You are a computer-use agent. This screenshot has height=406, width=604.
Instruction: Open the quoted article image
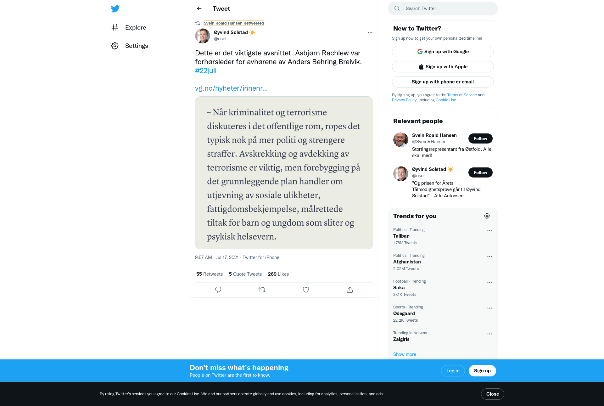click(x=284, y=173)
